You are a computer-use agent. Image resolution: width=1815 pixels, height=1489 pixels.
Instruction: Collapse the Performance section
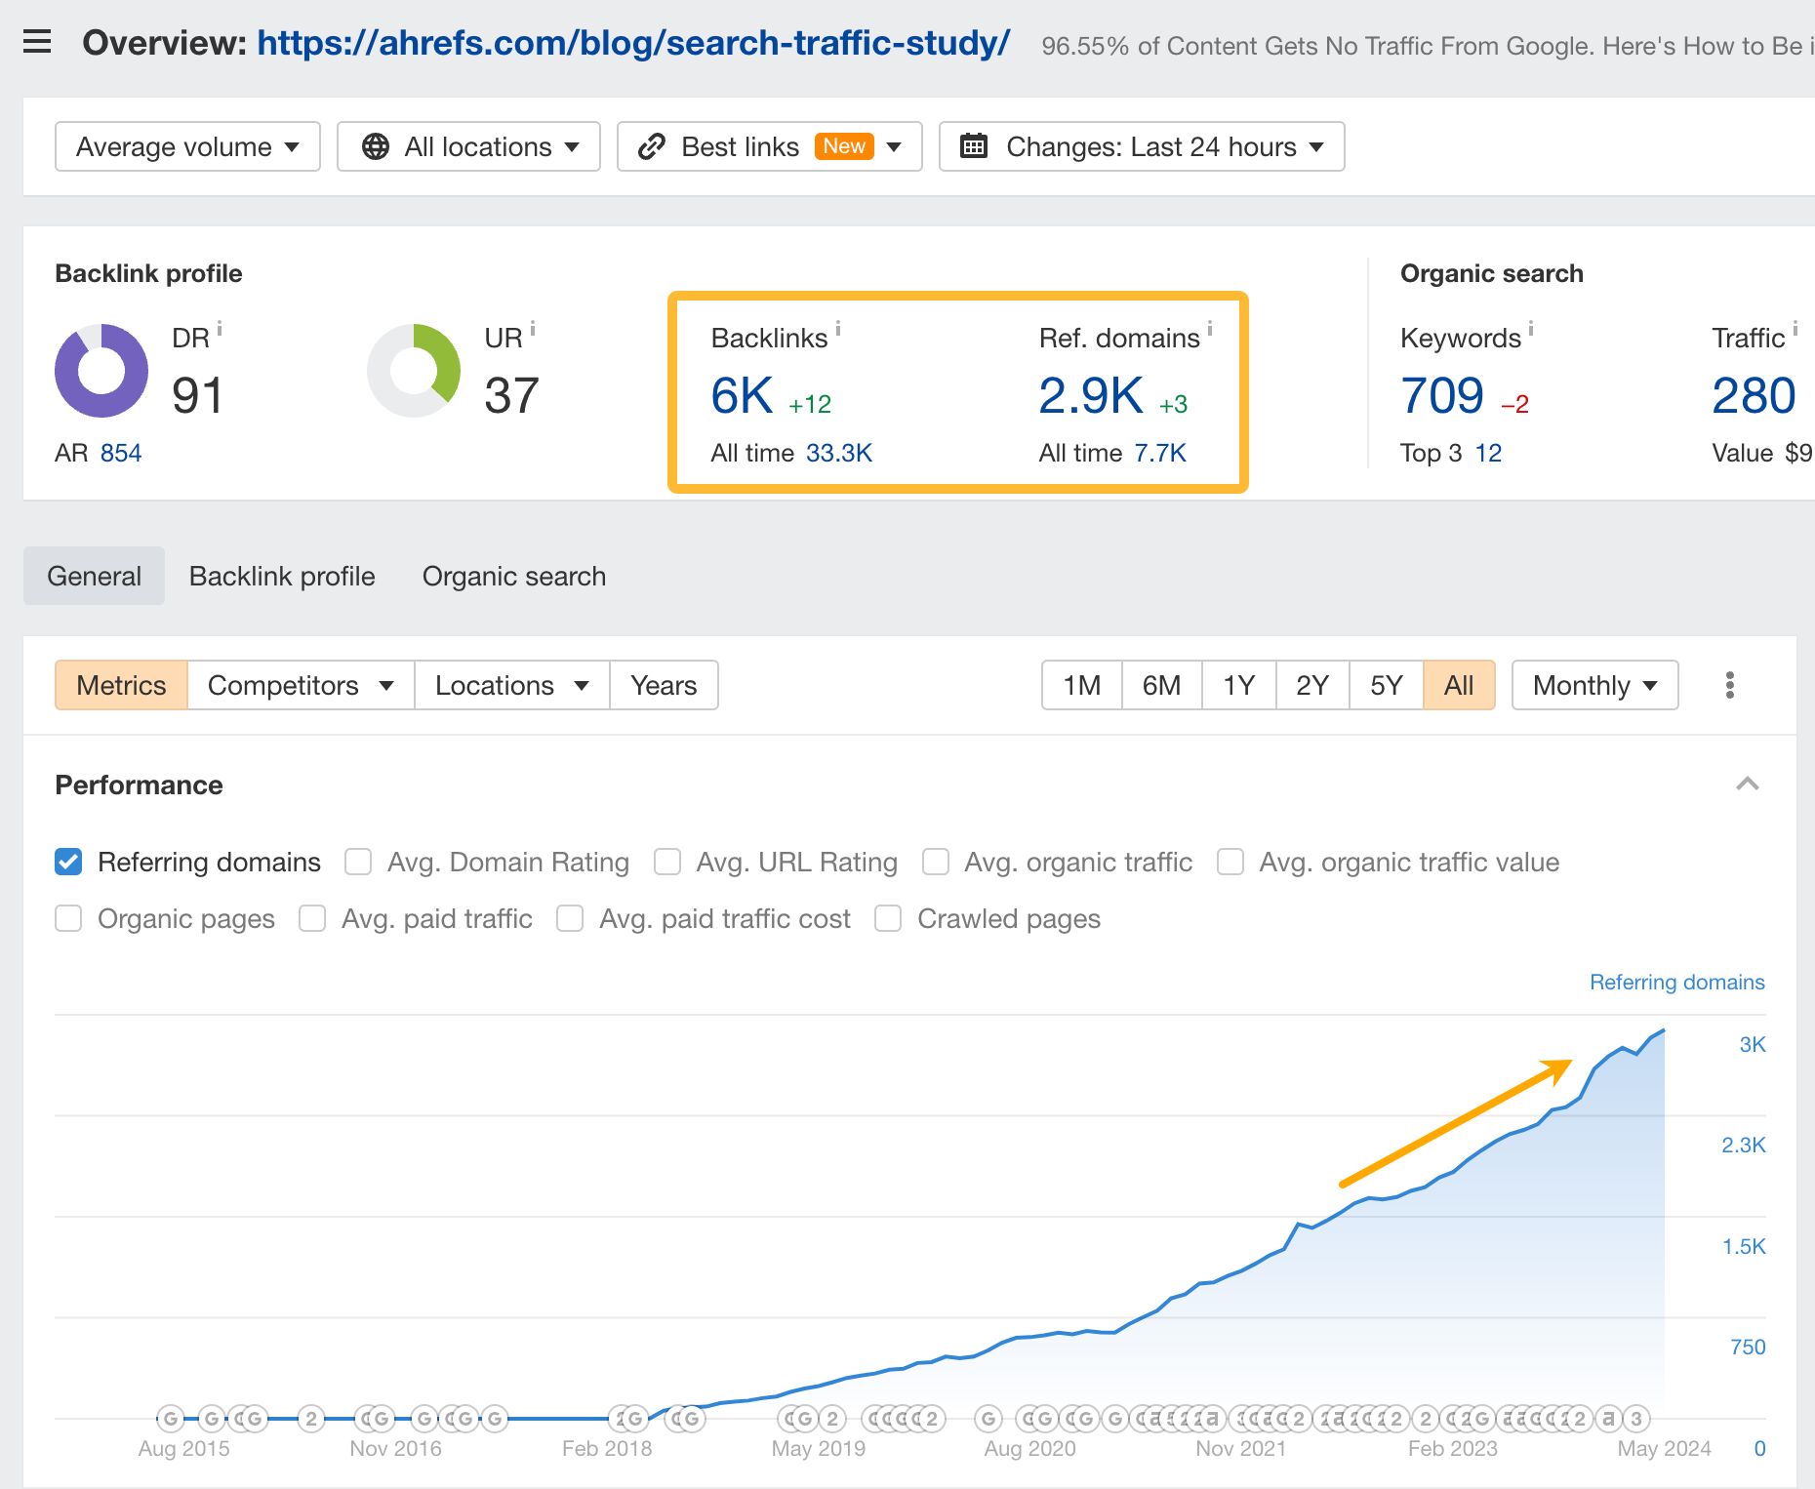point(1748,784)
